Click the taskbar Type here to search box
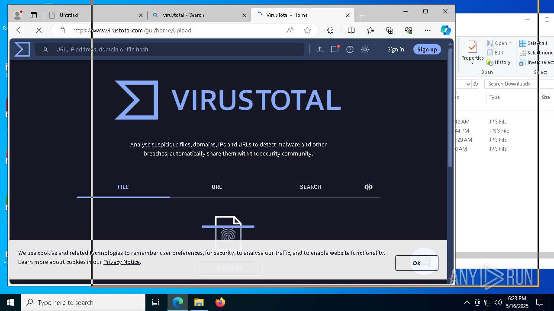This screenshot has height=311, width=554. tap(83, 302)
